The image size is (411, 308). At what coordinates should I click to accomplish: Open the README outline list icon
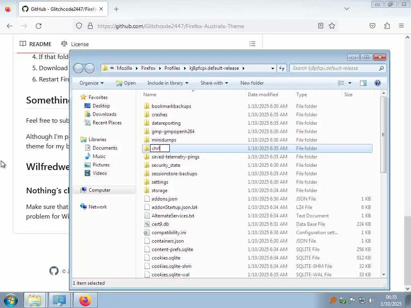click(x=252, y=44)
